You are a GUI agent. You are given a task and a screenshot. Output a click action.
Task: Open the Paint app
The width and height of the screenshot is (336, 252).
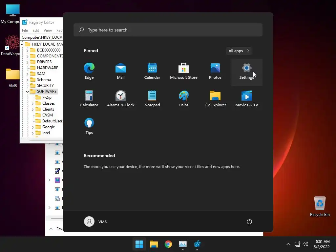(x=184, y=99)
